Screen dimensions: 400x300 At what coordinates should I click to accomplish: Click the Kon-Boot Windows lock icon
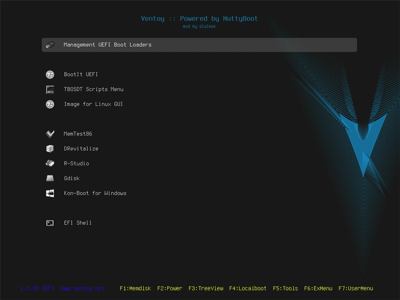pos(50,193)
